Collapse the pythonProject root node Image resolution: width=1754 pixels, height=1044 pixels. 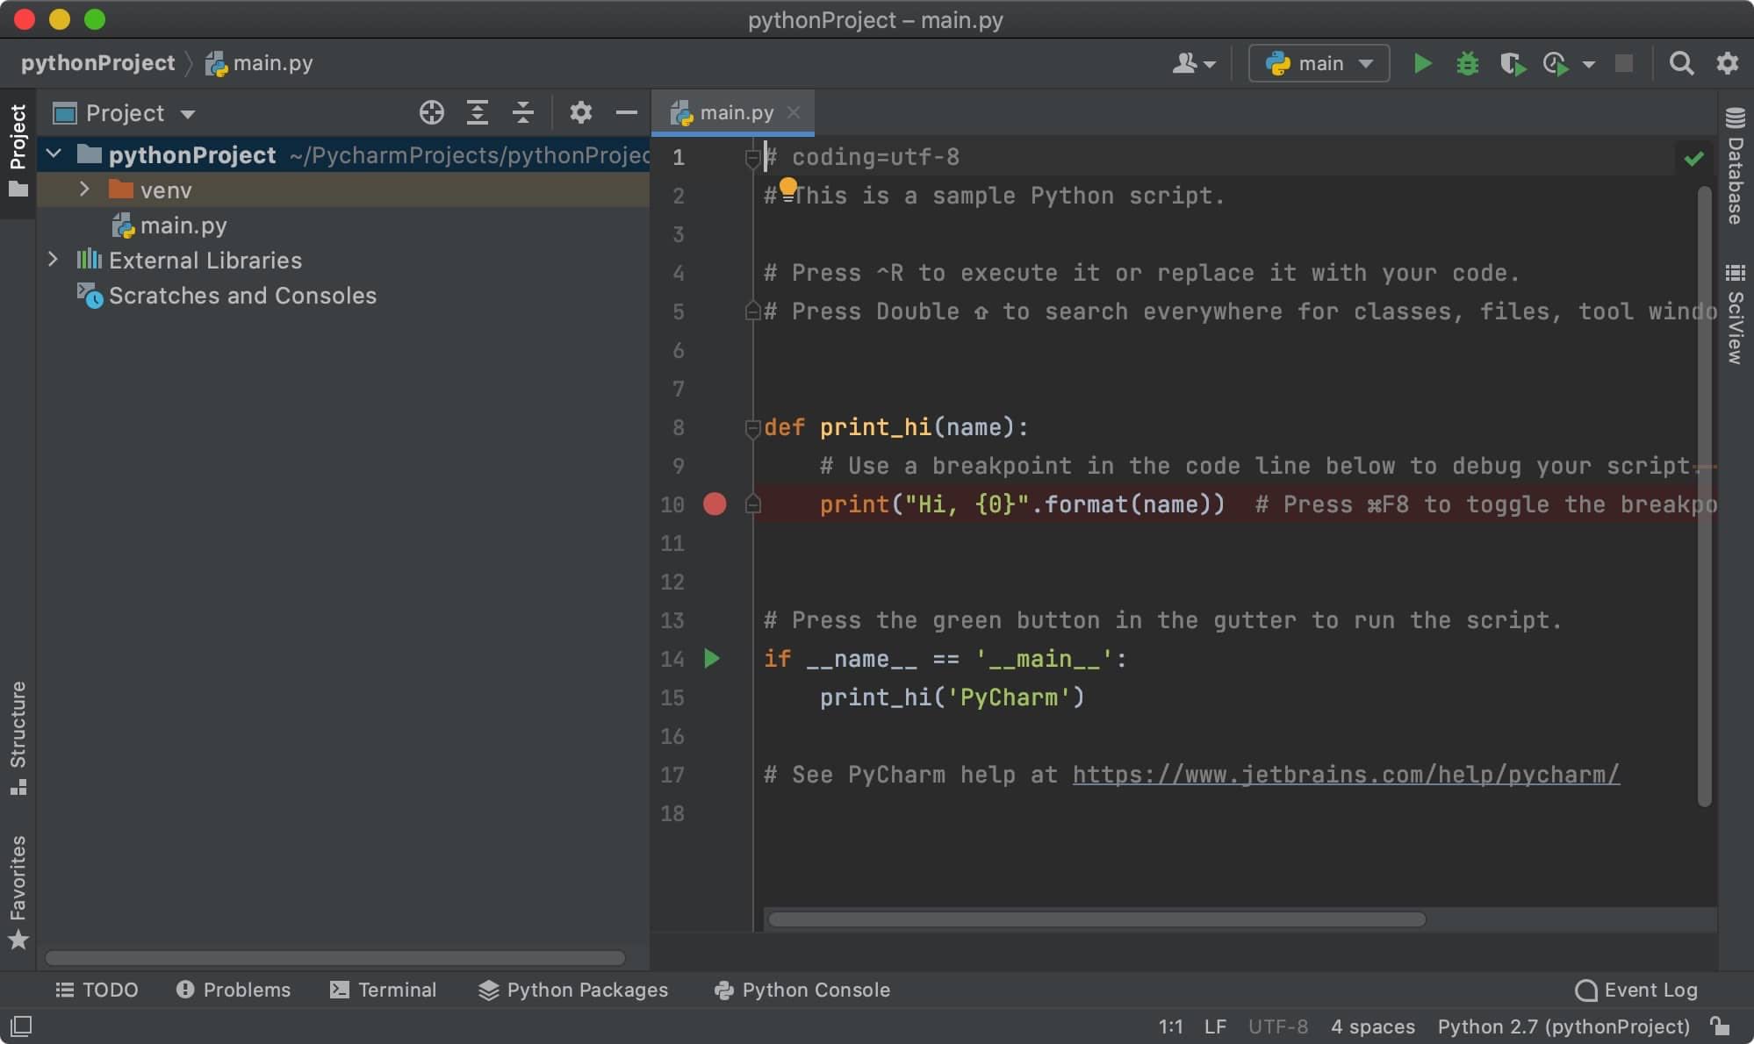pyautogui.click(x=54, y=154)
